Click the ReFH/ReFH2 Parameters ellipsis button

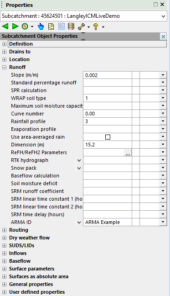tap(128, 152)
